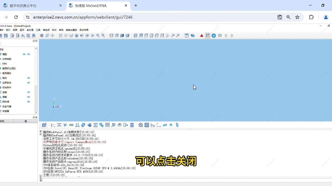Click the save floppy-disk icon

tap(6, 36)
